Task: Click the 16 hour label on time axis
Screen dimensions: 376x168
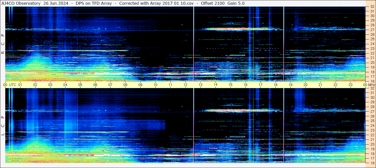Action: pyautogui.click(x=245, y=85)
